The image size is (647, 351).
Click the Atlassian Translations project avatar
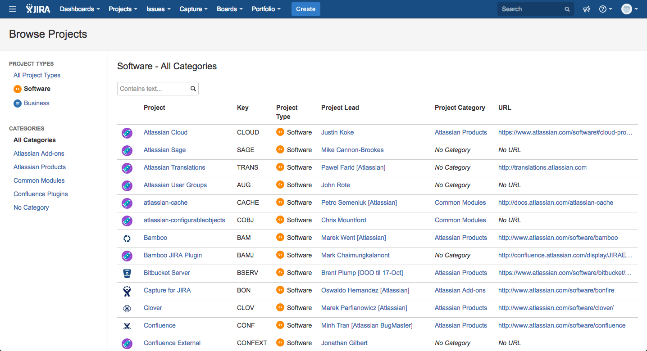coord(127,168)
